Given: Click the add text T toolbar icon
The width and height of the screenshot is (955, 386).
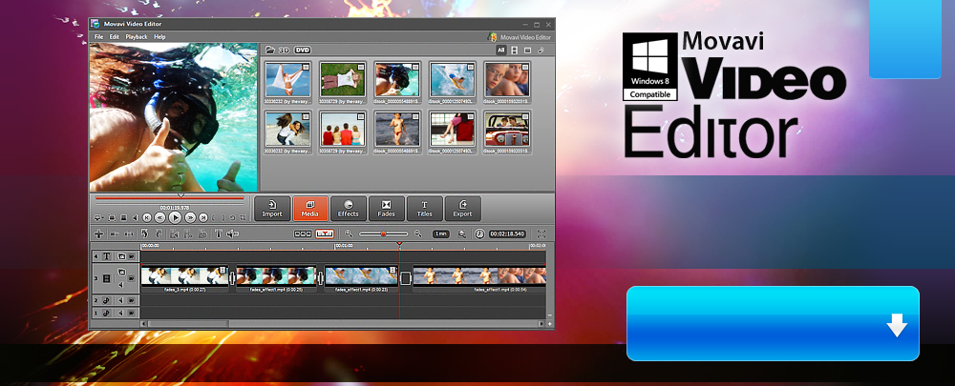Looking at the screenshot, I should point(219,234).
